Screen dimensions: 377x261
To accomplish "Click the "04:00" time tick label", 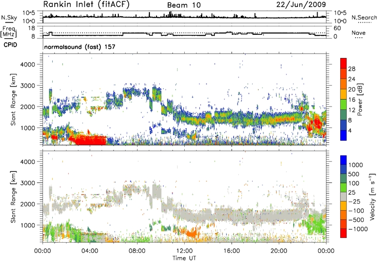I will pyautogui.click(x=90, y=251).
